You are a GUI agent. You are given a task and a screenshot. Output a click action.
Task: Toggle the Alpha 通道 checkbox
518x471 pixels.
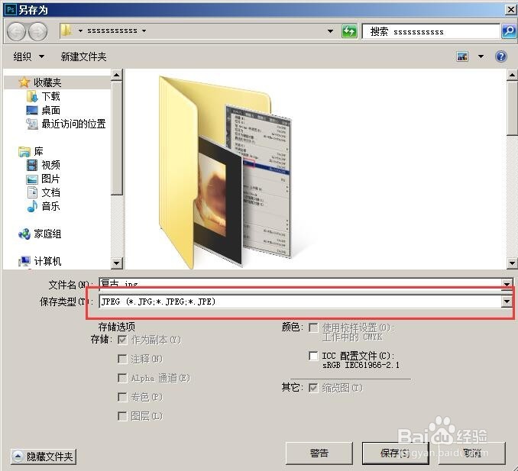click(x=122, y=378)
